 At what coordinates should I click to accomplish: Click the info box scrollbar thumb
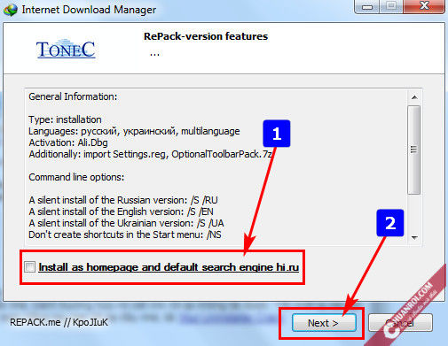(414, 150)
